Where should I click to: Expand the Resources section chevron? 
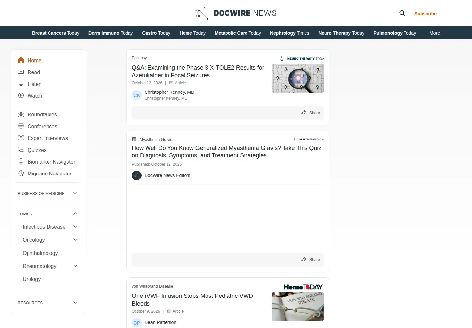point(75,303)
